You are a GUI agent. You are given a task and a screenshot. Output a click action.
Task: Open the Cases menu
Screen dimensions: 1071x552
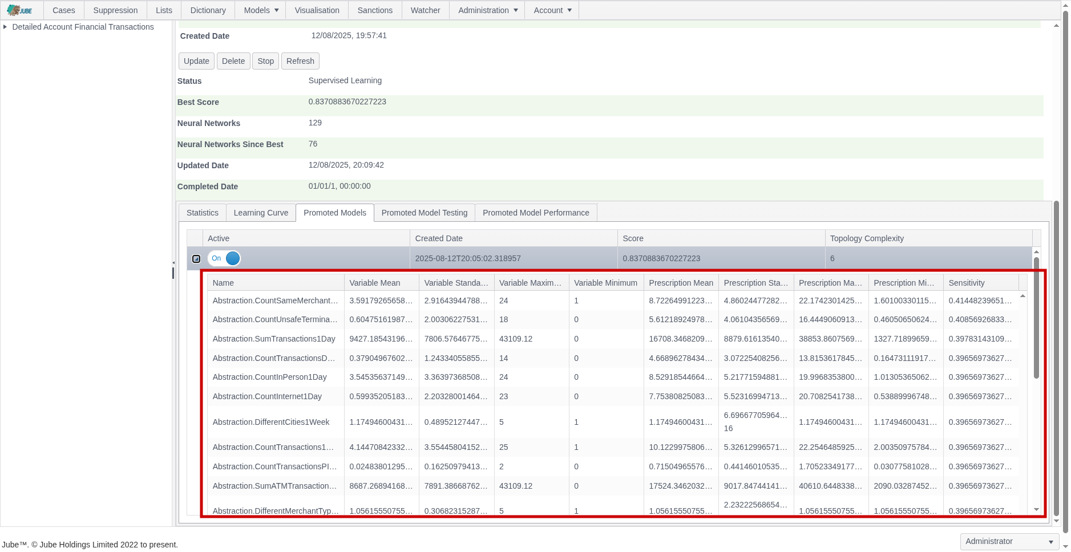(x=64, y=10)
